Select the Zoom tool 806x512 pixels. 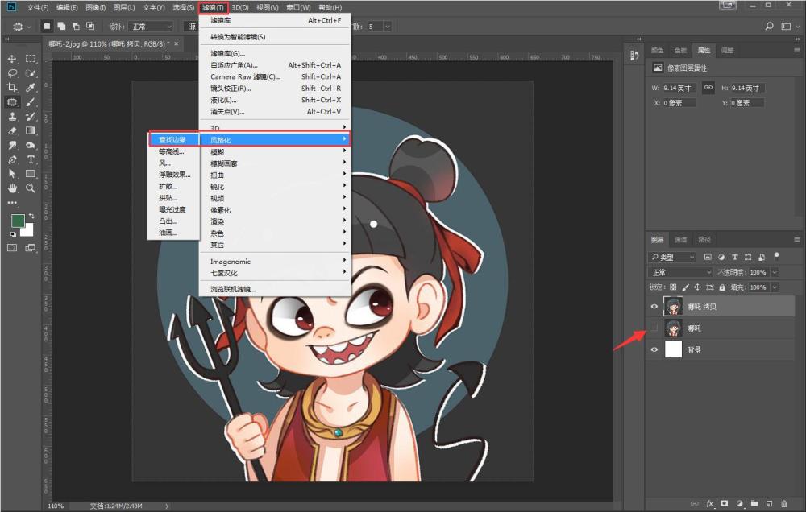coord(31,188)
